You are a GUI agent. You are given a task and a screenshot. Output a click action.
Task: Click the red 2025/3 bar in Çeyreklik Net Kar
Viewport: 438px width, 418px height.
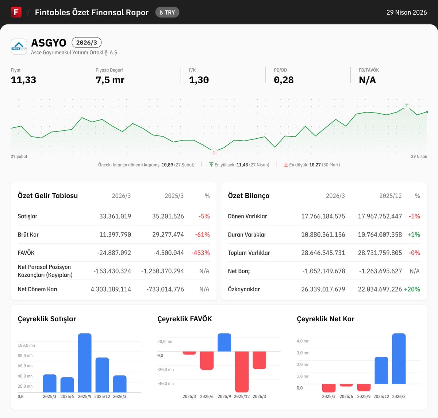329,388
